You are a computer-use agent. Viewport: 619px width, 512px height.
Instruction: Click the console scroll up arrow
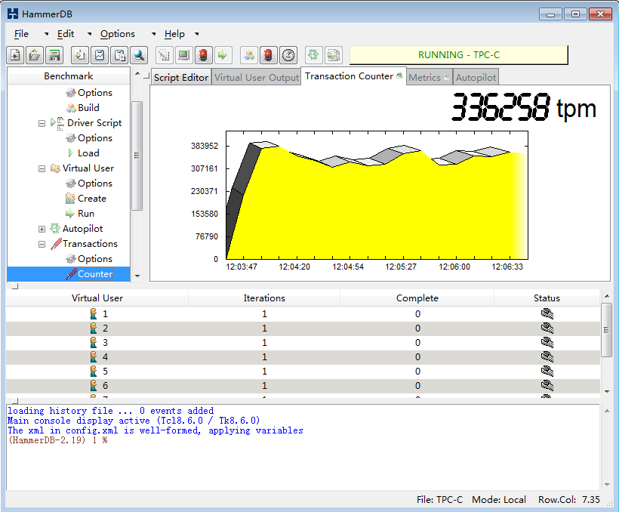607,411
